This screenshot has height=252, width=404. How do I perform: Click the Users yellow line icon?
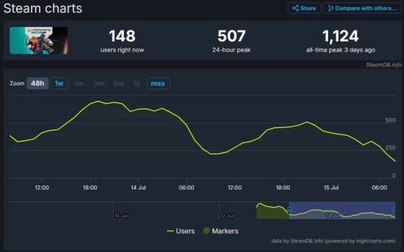170,231
